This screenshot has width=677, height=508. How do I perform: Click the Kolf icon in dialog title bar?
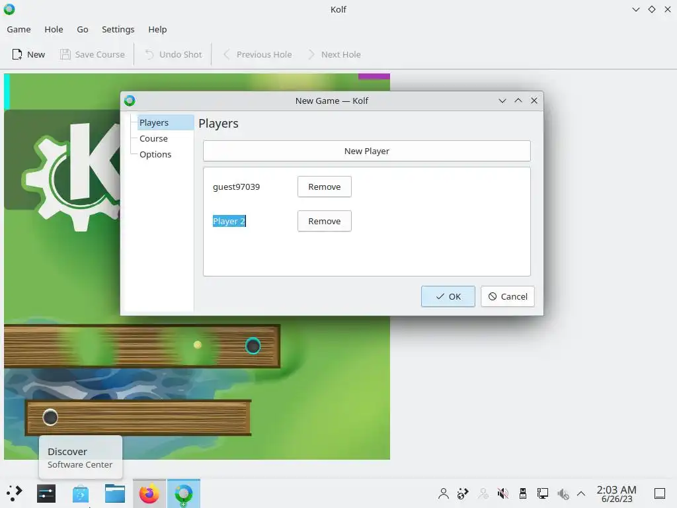(130, 101)
